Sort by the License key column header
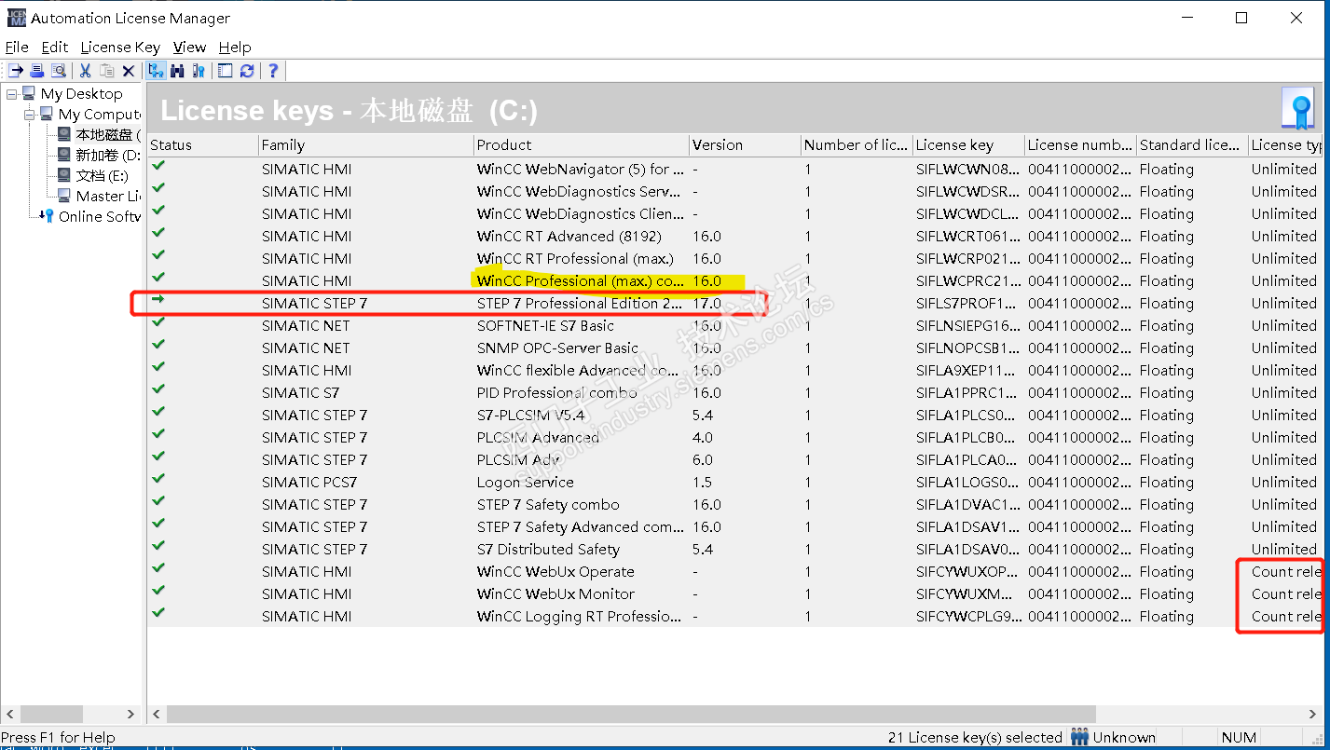The width and height of the screenshot is (1330, 750). (969, 144)
